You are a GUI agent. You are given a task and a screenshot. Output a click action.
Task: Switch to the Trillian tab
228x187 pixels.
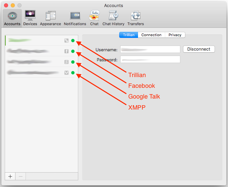pyautogui.click(x=129, y=35)
